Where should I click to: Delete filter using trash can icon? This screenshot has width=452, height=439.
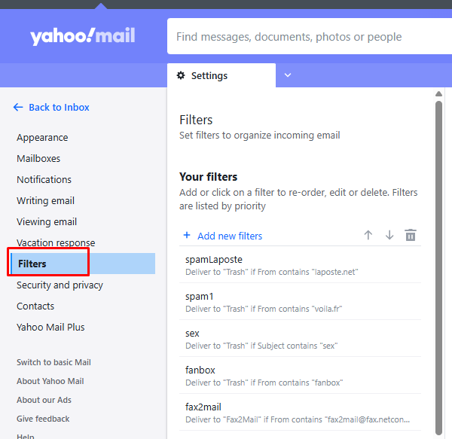point(411,235)
